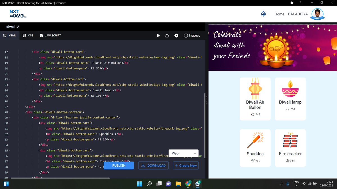Reset code using the circular arrow icon
Viewport: 337px width, 189px height.
pyautogui.click(x=167, y=36)
